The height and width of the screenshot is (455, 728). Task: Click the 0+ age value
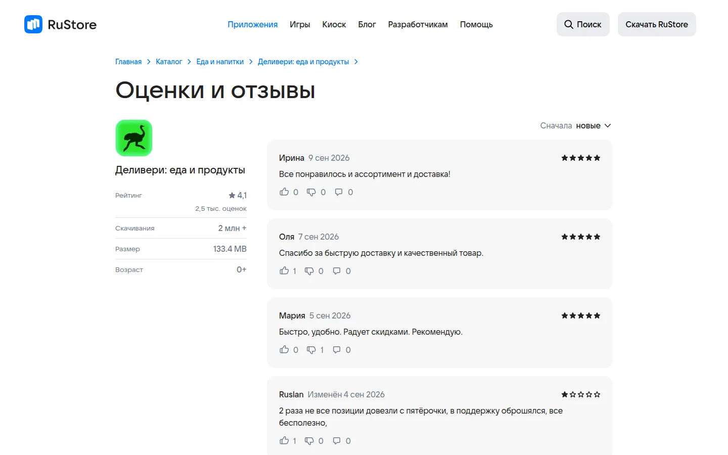pos(242,269)
